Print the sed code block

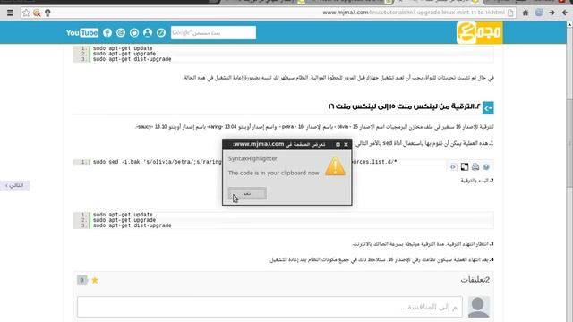point(475,167)
